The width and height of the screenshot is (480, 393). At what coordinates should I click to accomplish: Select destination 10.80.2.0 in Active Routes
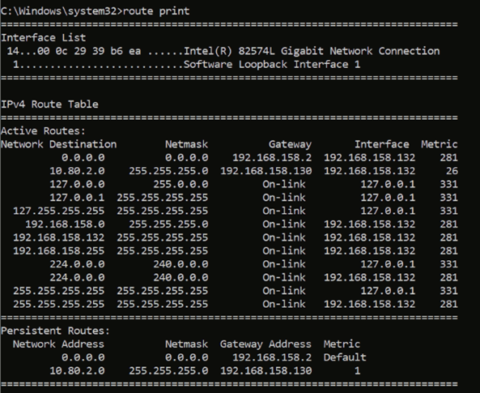(77, 171)
